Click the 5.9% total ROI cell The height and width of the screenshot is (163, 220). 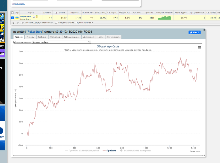point(125,18)
